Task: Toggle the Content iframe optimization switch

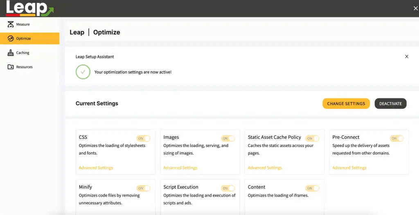Action: [x=312, y=188]
